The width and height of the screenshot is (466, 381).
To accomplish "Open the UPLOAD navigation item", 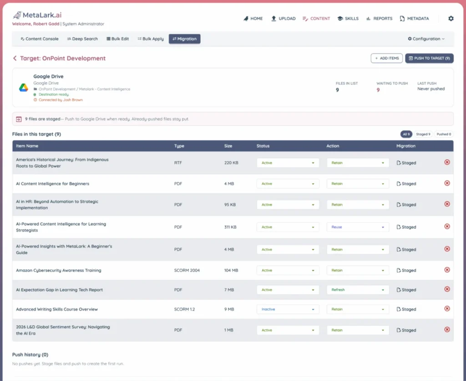I will [283, 18].
